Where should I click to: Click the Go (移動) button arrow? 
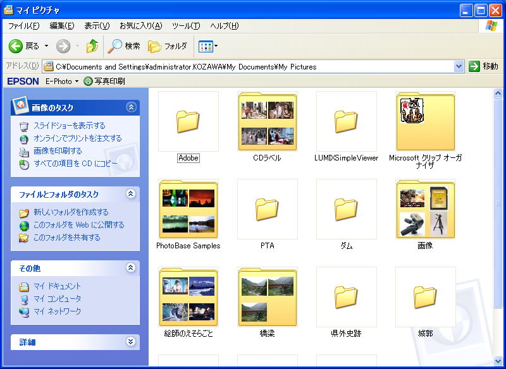(474, 66)
